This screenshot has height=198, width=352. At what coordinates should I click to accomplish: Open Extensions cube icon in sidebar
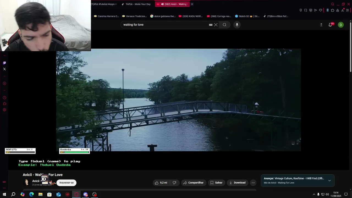[4, 104]
